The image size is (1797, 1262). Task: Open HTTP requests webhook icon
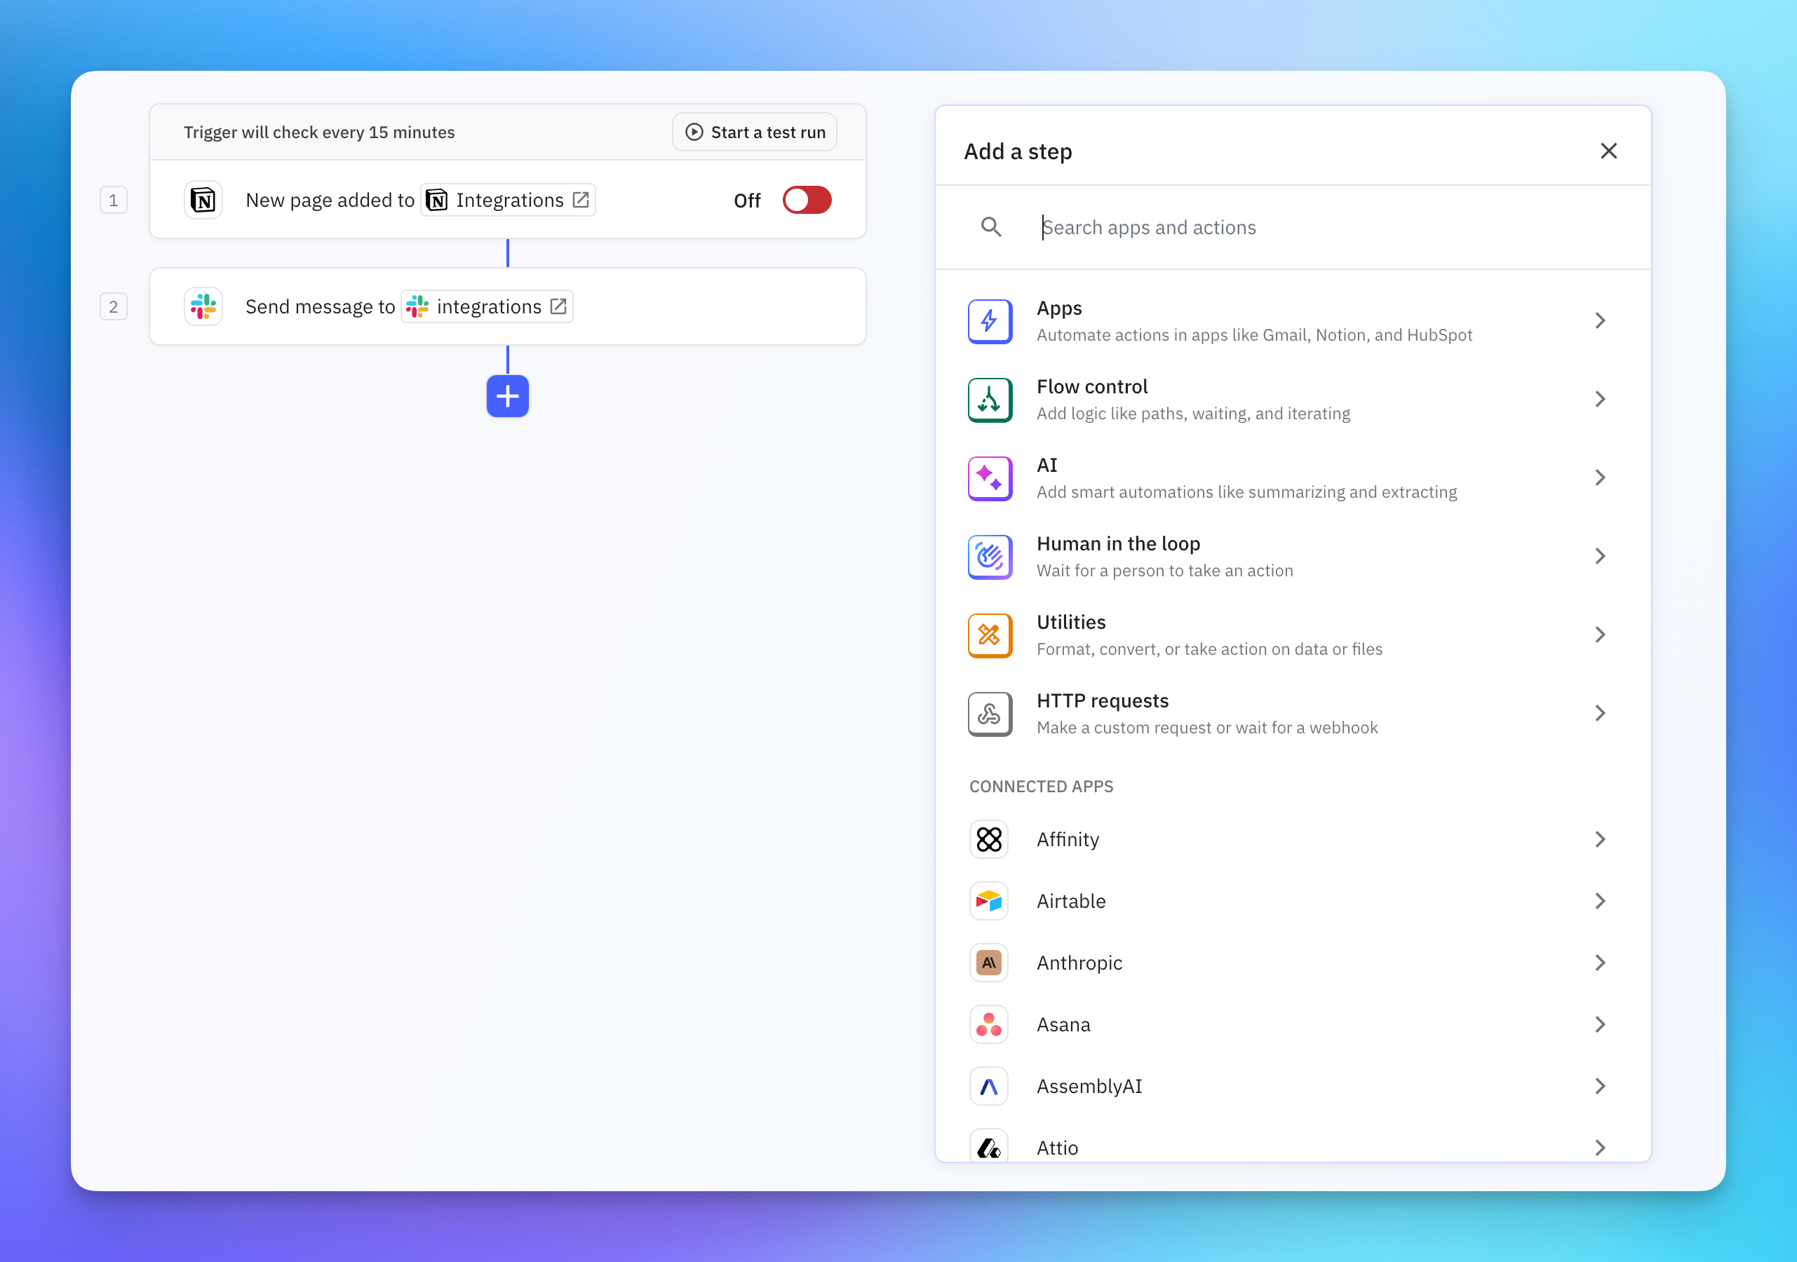[x=989, y=714]
